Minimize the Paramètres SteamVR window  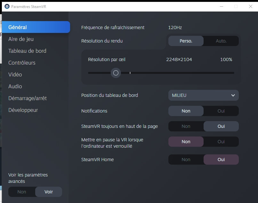(x=222, y=7)
